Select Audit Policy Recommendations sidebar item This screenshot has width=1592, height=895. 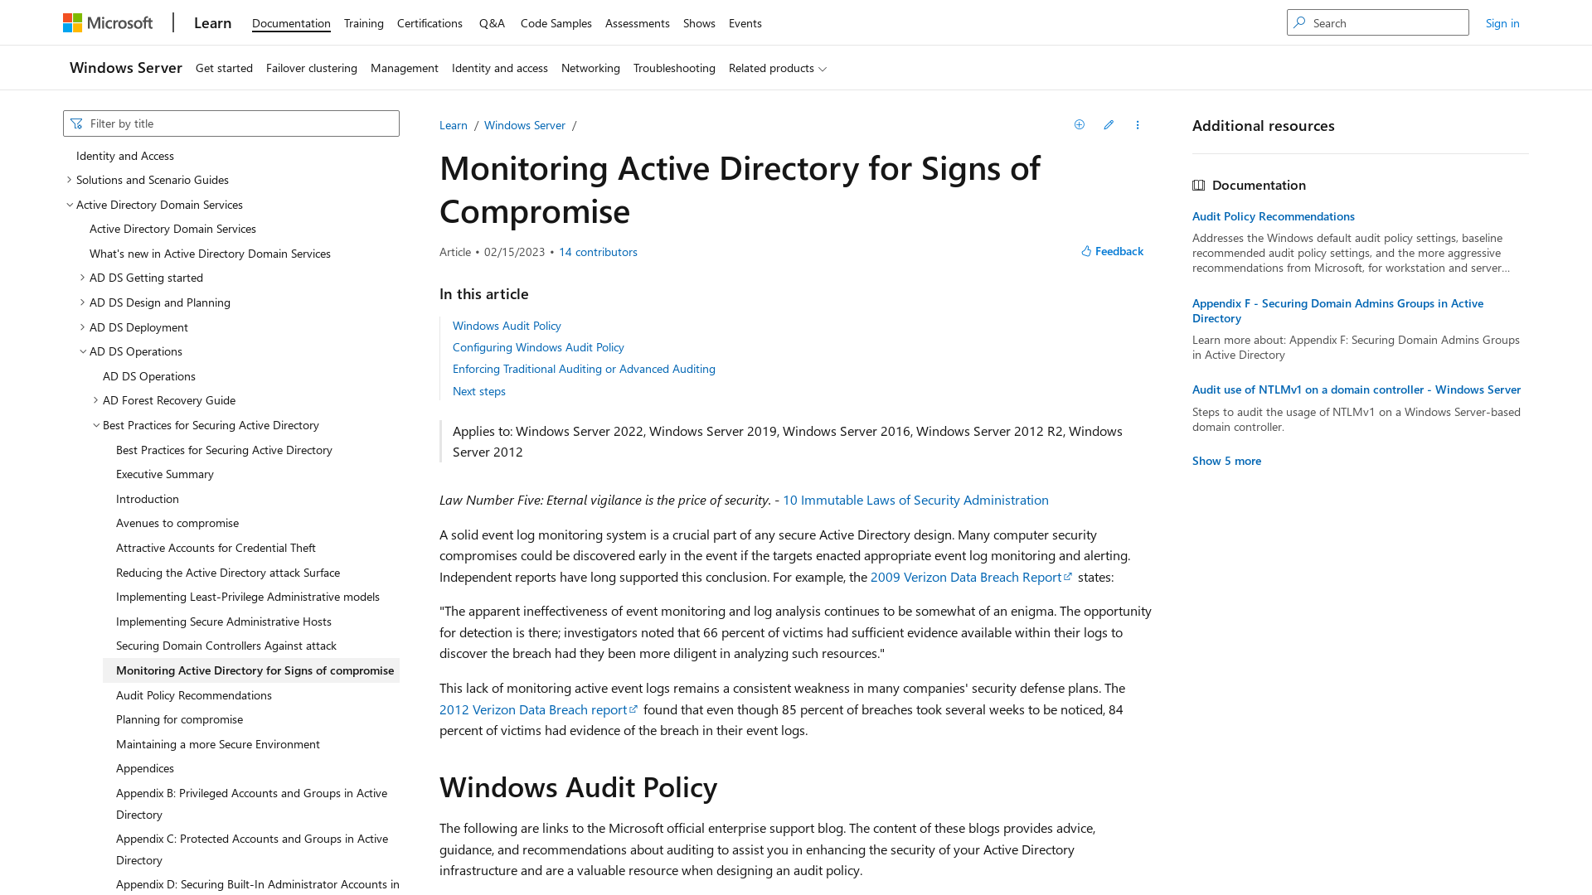(x=193, y=693)
